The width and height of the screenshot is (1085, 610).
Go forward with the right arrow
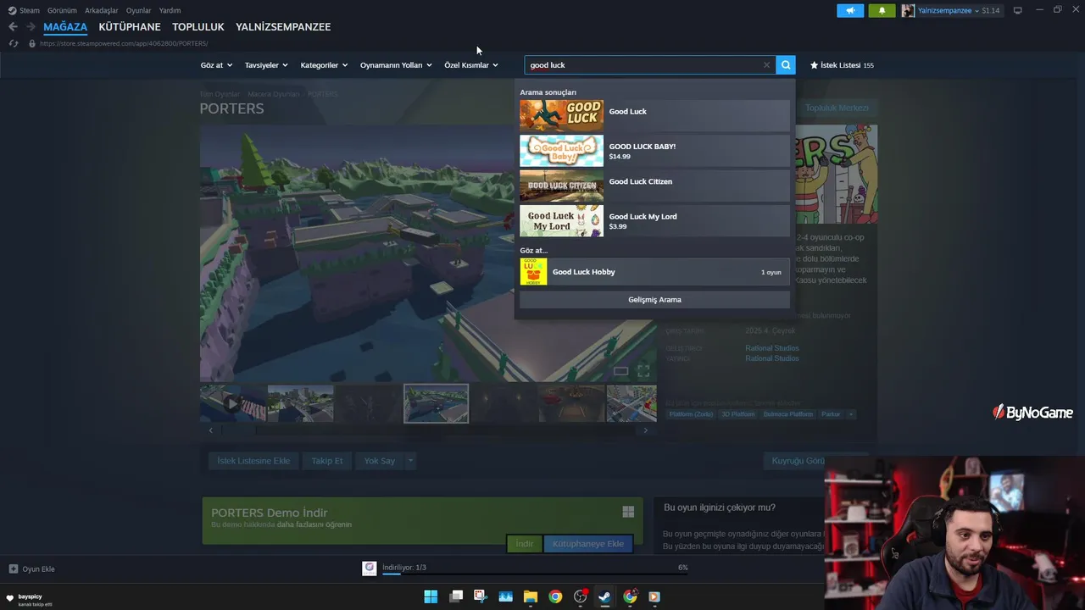tap(31, 27)
